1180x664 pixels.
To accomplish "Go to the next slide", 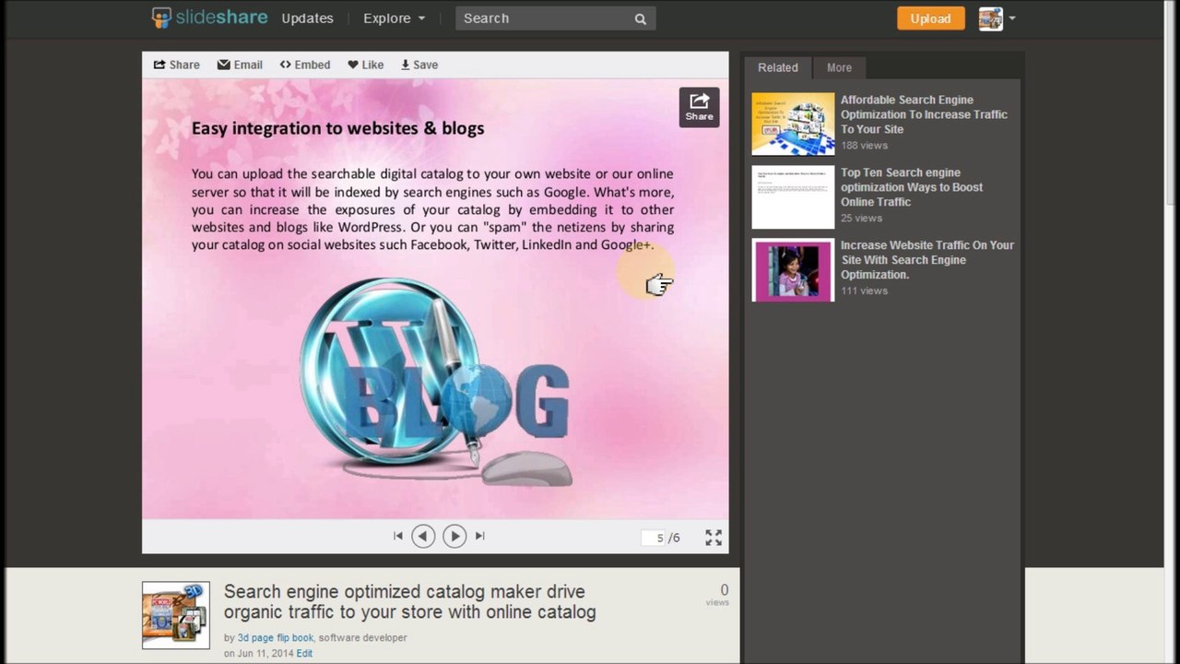I will (x=454, y=536).
